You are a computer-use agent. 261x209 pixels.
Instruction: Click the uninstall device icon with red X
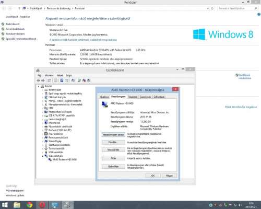[x=84, y=80]
